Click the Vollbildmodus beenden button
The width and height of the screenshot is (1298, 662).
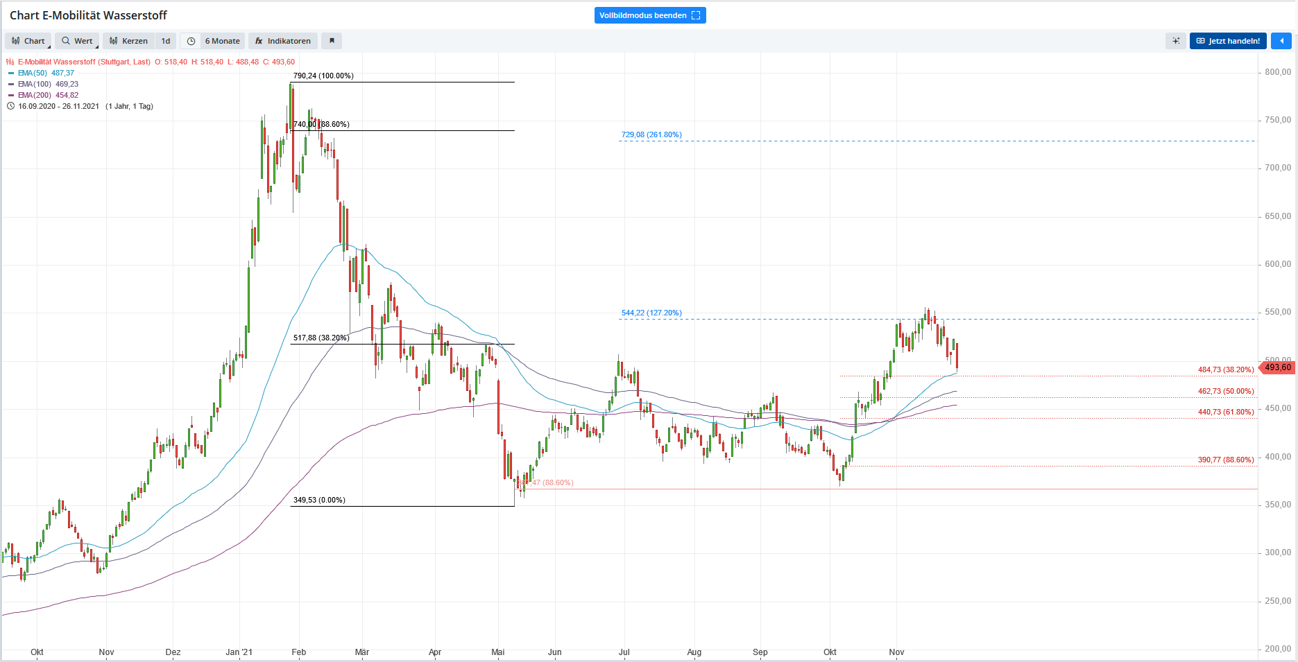[x=650, y=15]
